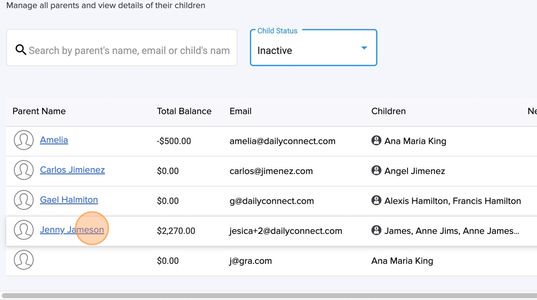Open the Jenny Jameson parent link
Viewport: 537px width, 300px height.
(72, 230)
